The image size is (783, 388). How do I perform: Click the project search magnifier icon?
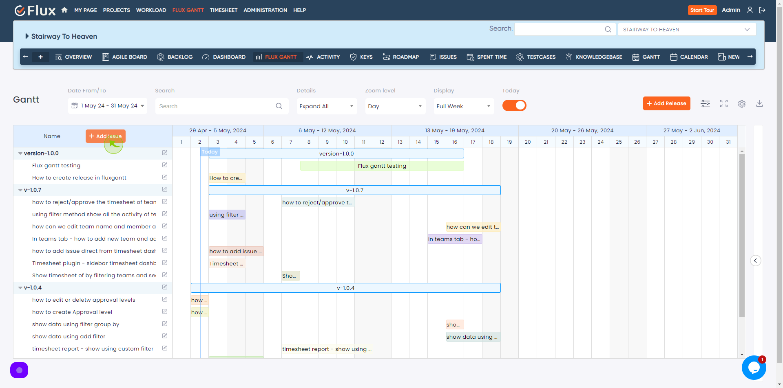[608, 29]
